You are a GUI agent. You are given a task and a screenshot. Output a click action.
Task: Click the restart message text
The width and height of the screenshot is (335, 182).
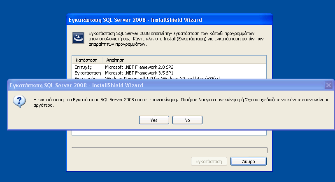[x=181, y=102]
